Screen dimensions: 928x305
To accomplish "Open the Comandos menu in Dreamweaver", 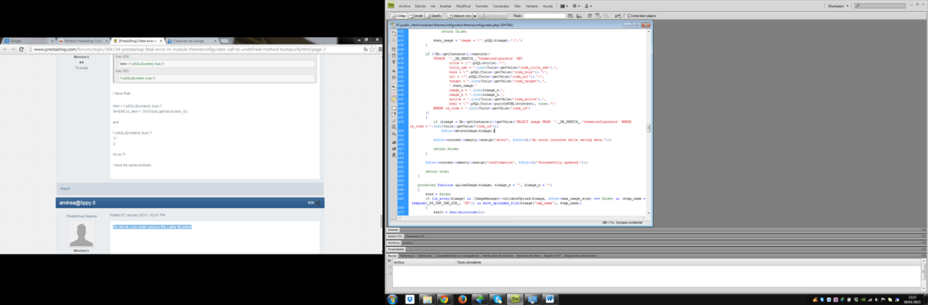I will [501, 6].
